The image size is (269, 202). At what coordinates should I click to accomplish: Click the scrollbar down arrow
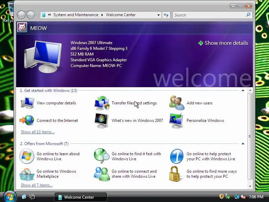tap(250, 186)
